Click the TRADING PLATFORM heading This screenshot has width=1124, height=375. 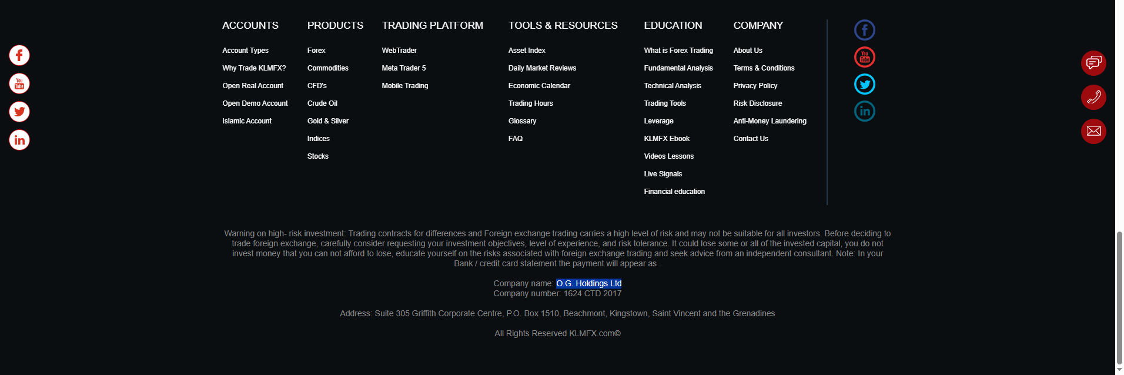pos(433,25)
